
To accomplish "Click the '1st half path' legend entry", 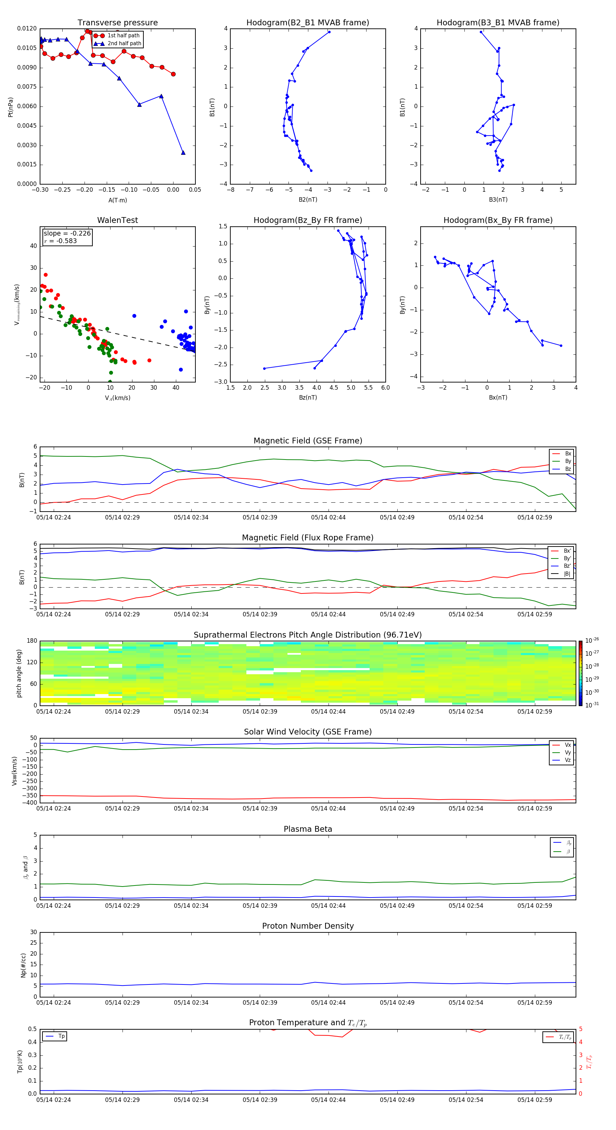I will click(x=117, y=36).
